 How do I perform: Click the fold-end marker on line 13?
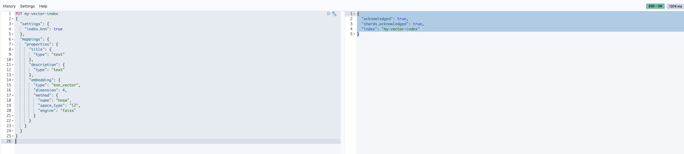[x=13, y=75]
